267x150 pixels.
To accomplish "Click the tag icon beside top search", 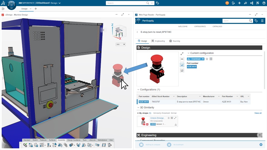I will 157,3.
